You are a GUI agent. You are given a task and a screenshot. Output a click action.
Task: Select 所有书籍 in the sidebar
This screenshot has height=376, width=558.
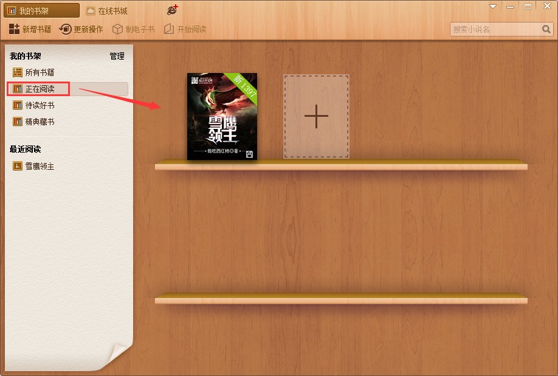[x=67, y=72]
